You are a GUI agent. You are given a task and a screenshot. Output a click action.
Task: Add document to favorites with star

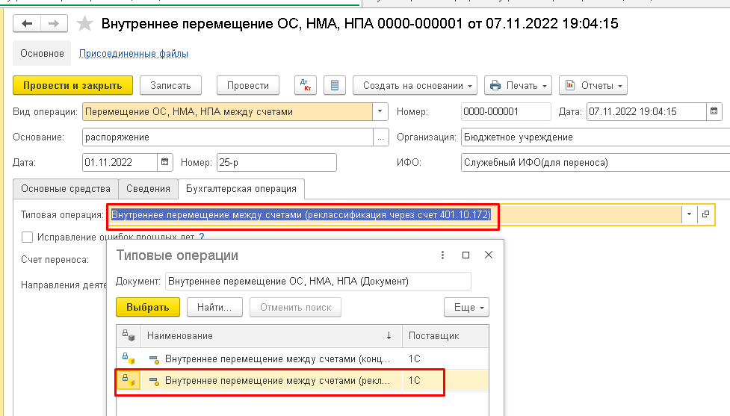[85, 24]
